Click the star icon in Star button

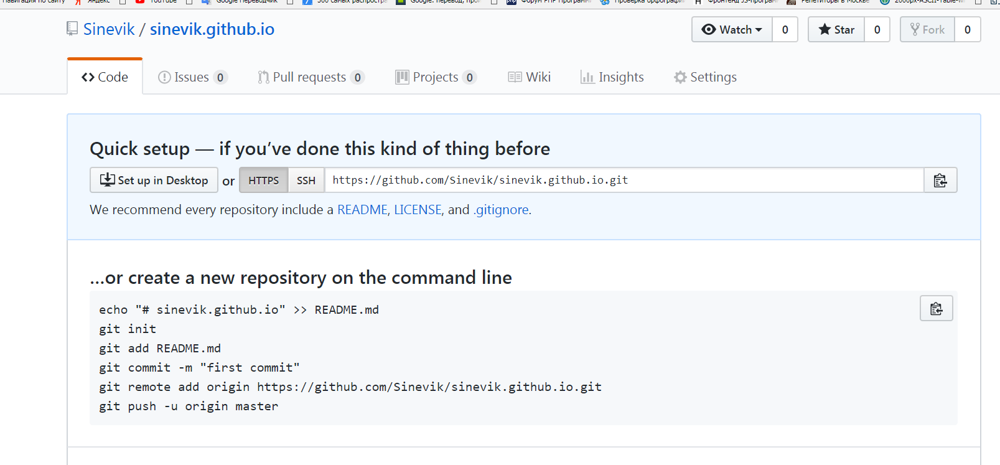[x=825, y=29]
